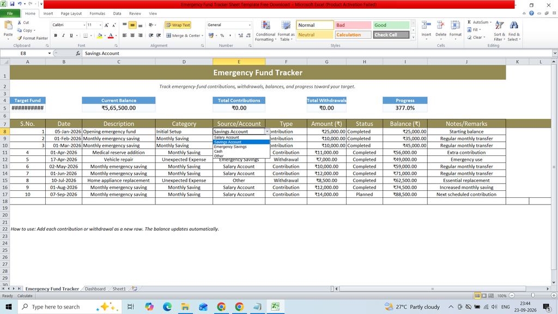Click the decrease indent icon
Image resolution: width=558 pixels, height=314 pixels.
(151, 35)
